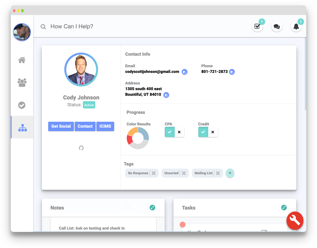Copy the email address with copy icon
Image resolution: width=317 pixels, height=248 pixels.
tap(184, 72)
